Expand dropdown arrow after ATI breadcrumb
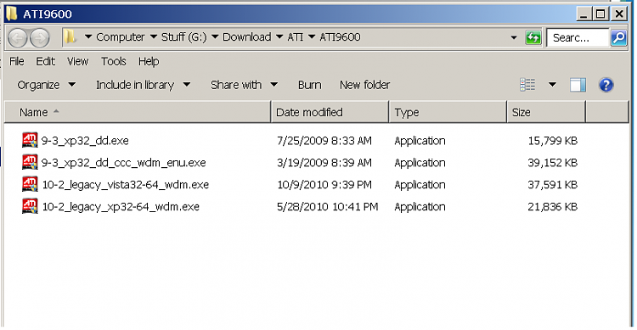 [312, 37]
